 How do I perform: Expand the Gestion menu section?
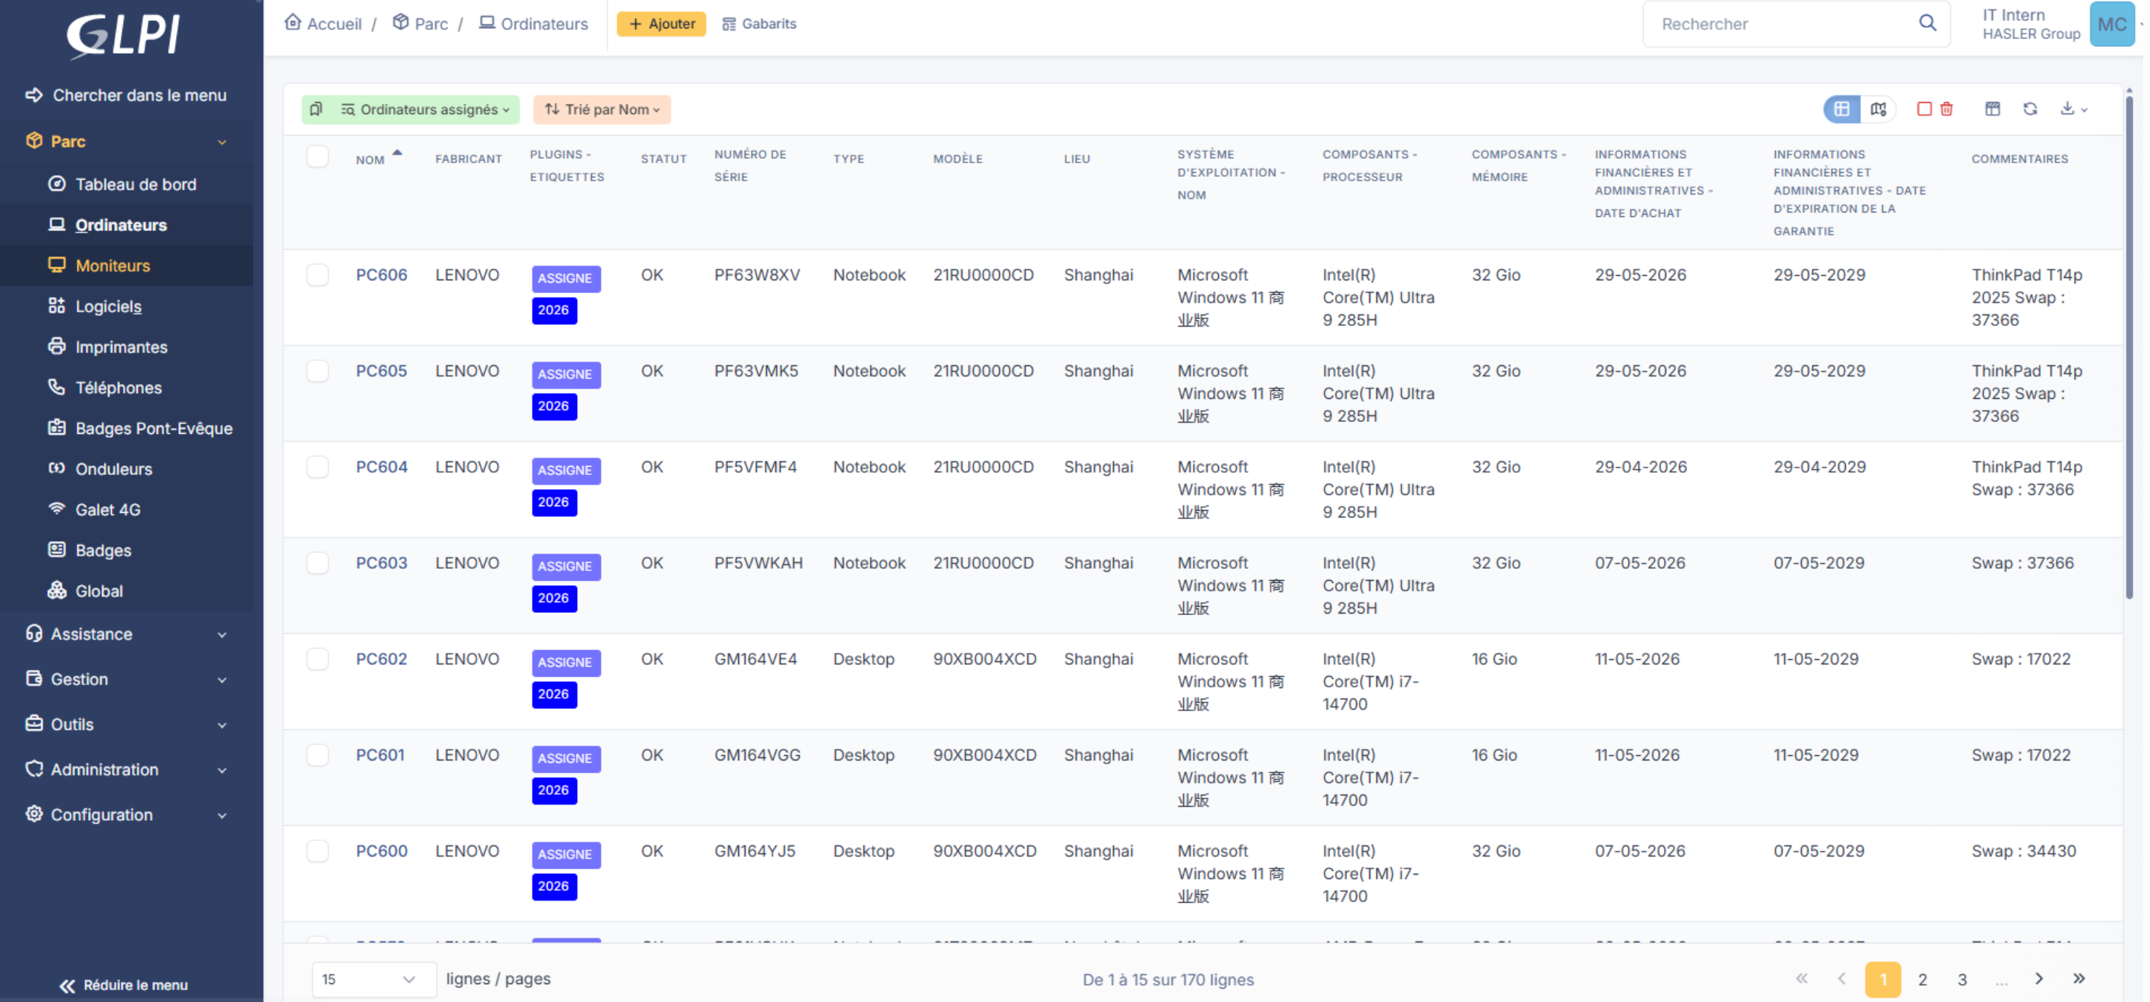(x=126, y=679)
